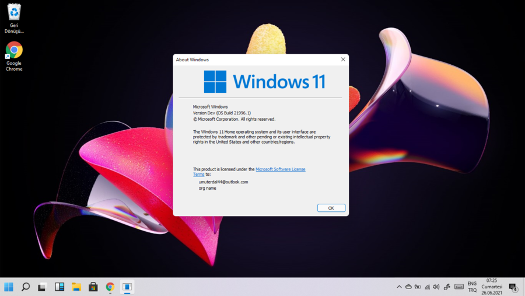Open the Recycle Bin desktop icon
Image resolution: width=525 pixels, height=296 pixels.
[x=14, y=19]
